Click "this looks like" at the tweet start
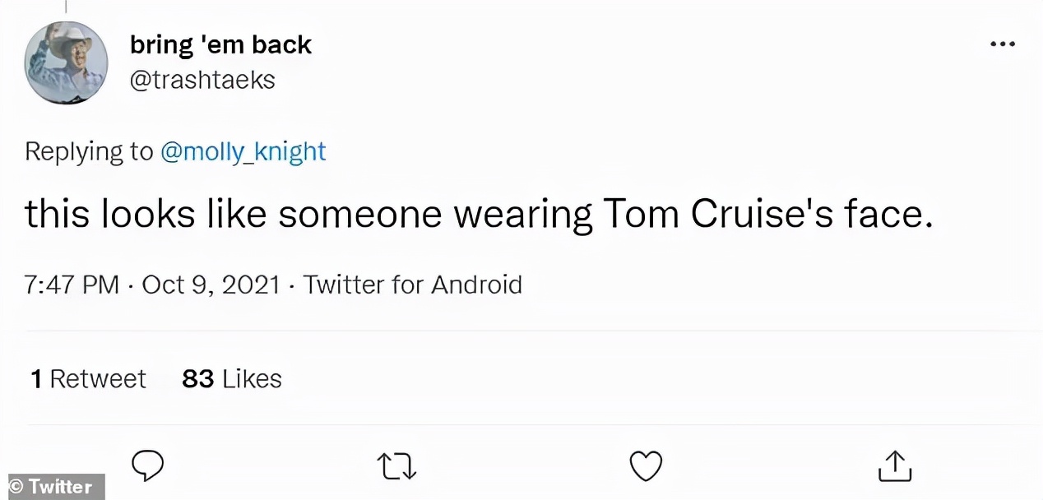Image resolution: width=1043 pixels, height=500 pixels. click(x=146, y=215)
